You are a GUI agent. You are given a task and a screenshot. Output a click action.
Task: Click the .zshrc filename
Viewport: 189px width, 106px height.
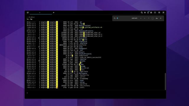click(82, 87)
